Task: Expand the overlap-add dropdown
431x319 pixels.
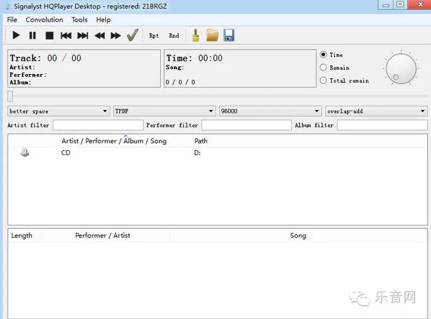Action: (376, 111)
